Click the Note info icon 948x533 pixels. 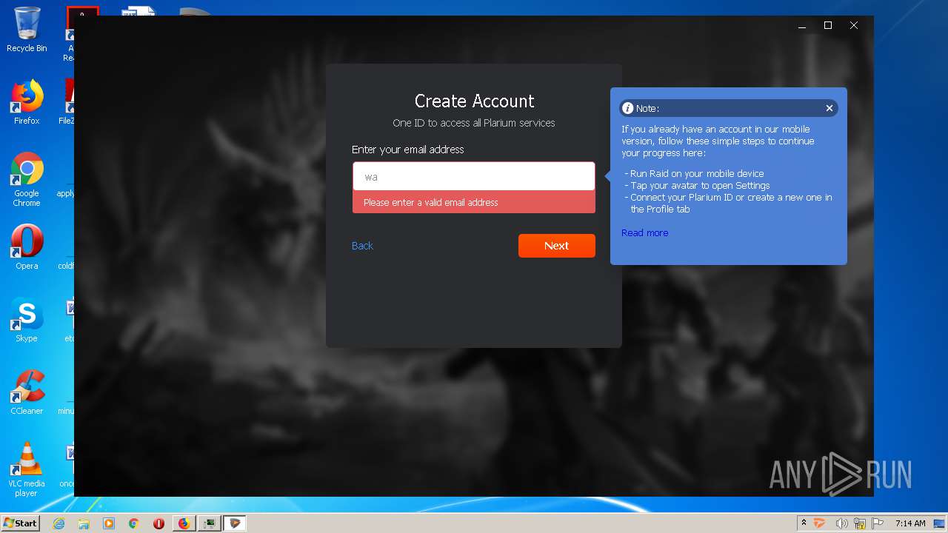[628, 108]
